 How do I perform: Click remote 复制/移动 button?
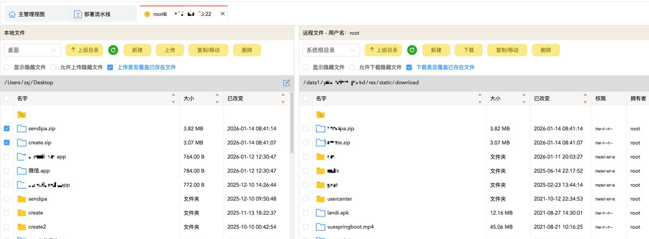507,50
